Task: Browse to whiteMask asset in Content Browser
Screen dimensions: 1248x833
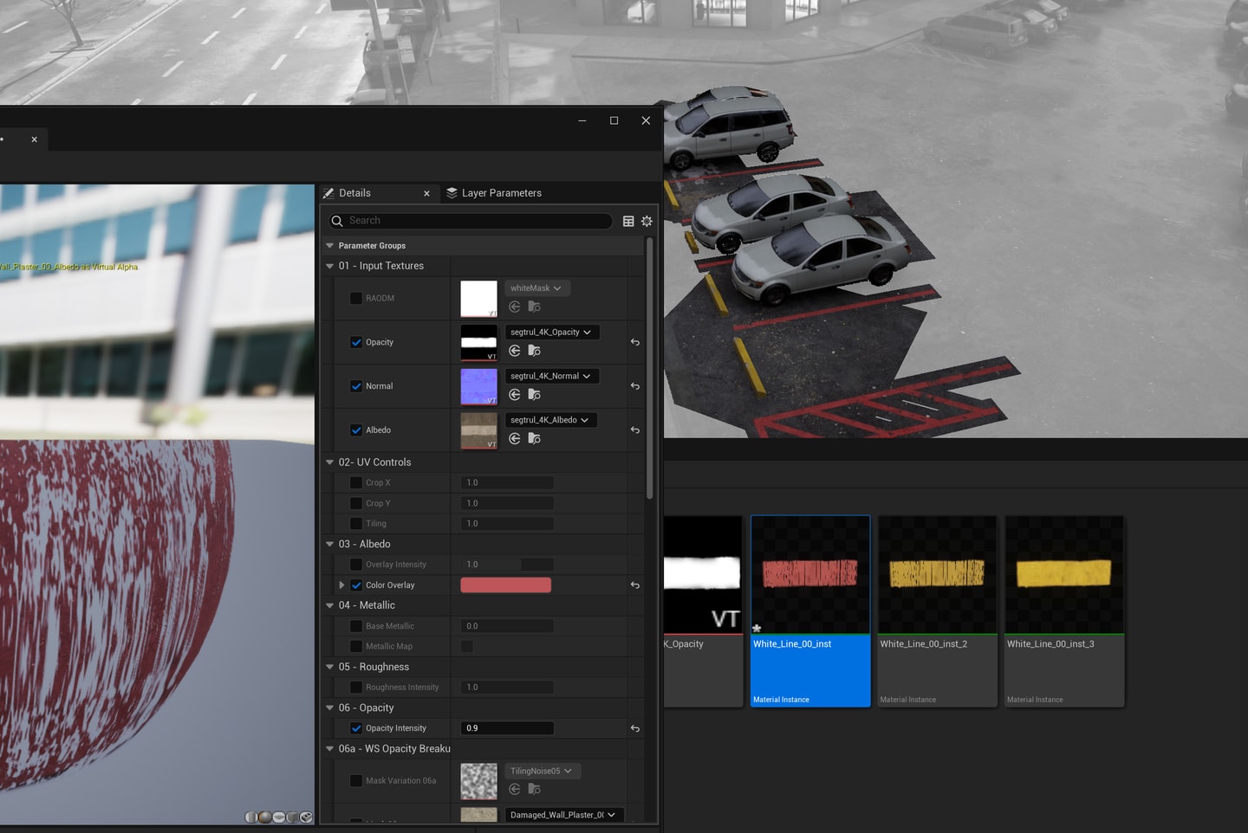Action: pyautogui.click(x=535, y=307)
